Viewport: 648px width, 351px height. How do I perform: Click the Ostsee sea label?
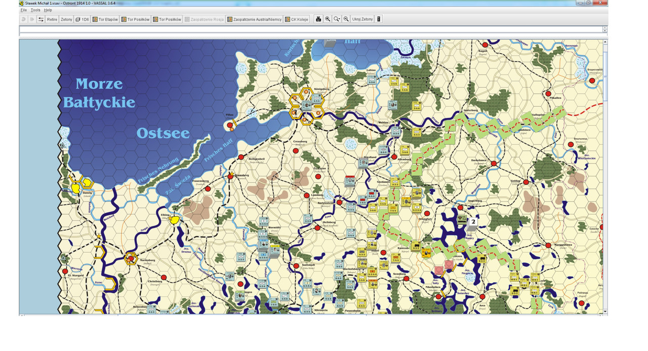pyautogui.click(x=163, y=133)
